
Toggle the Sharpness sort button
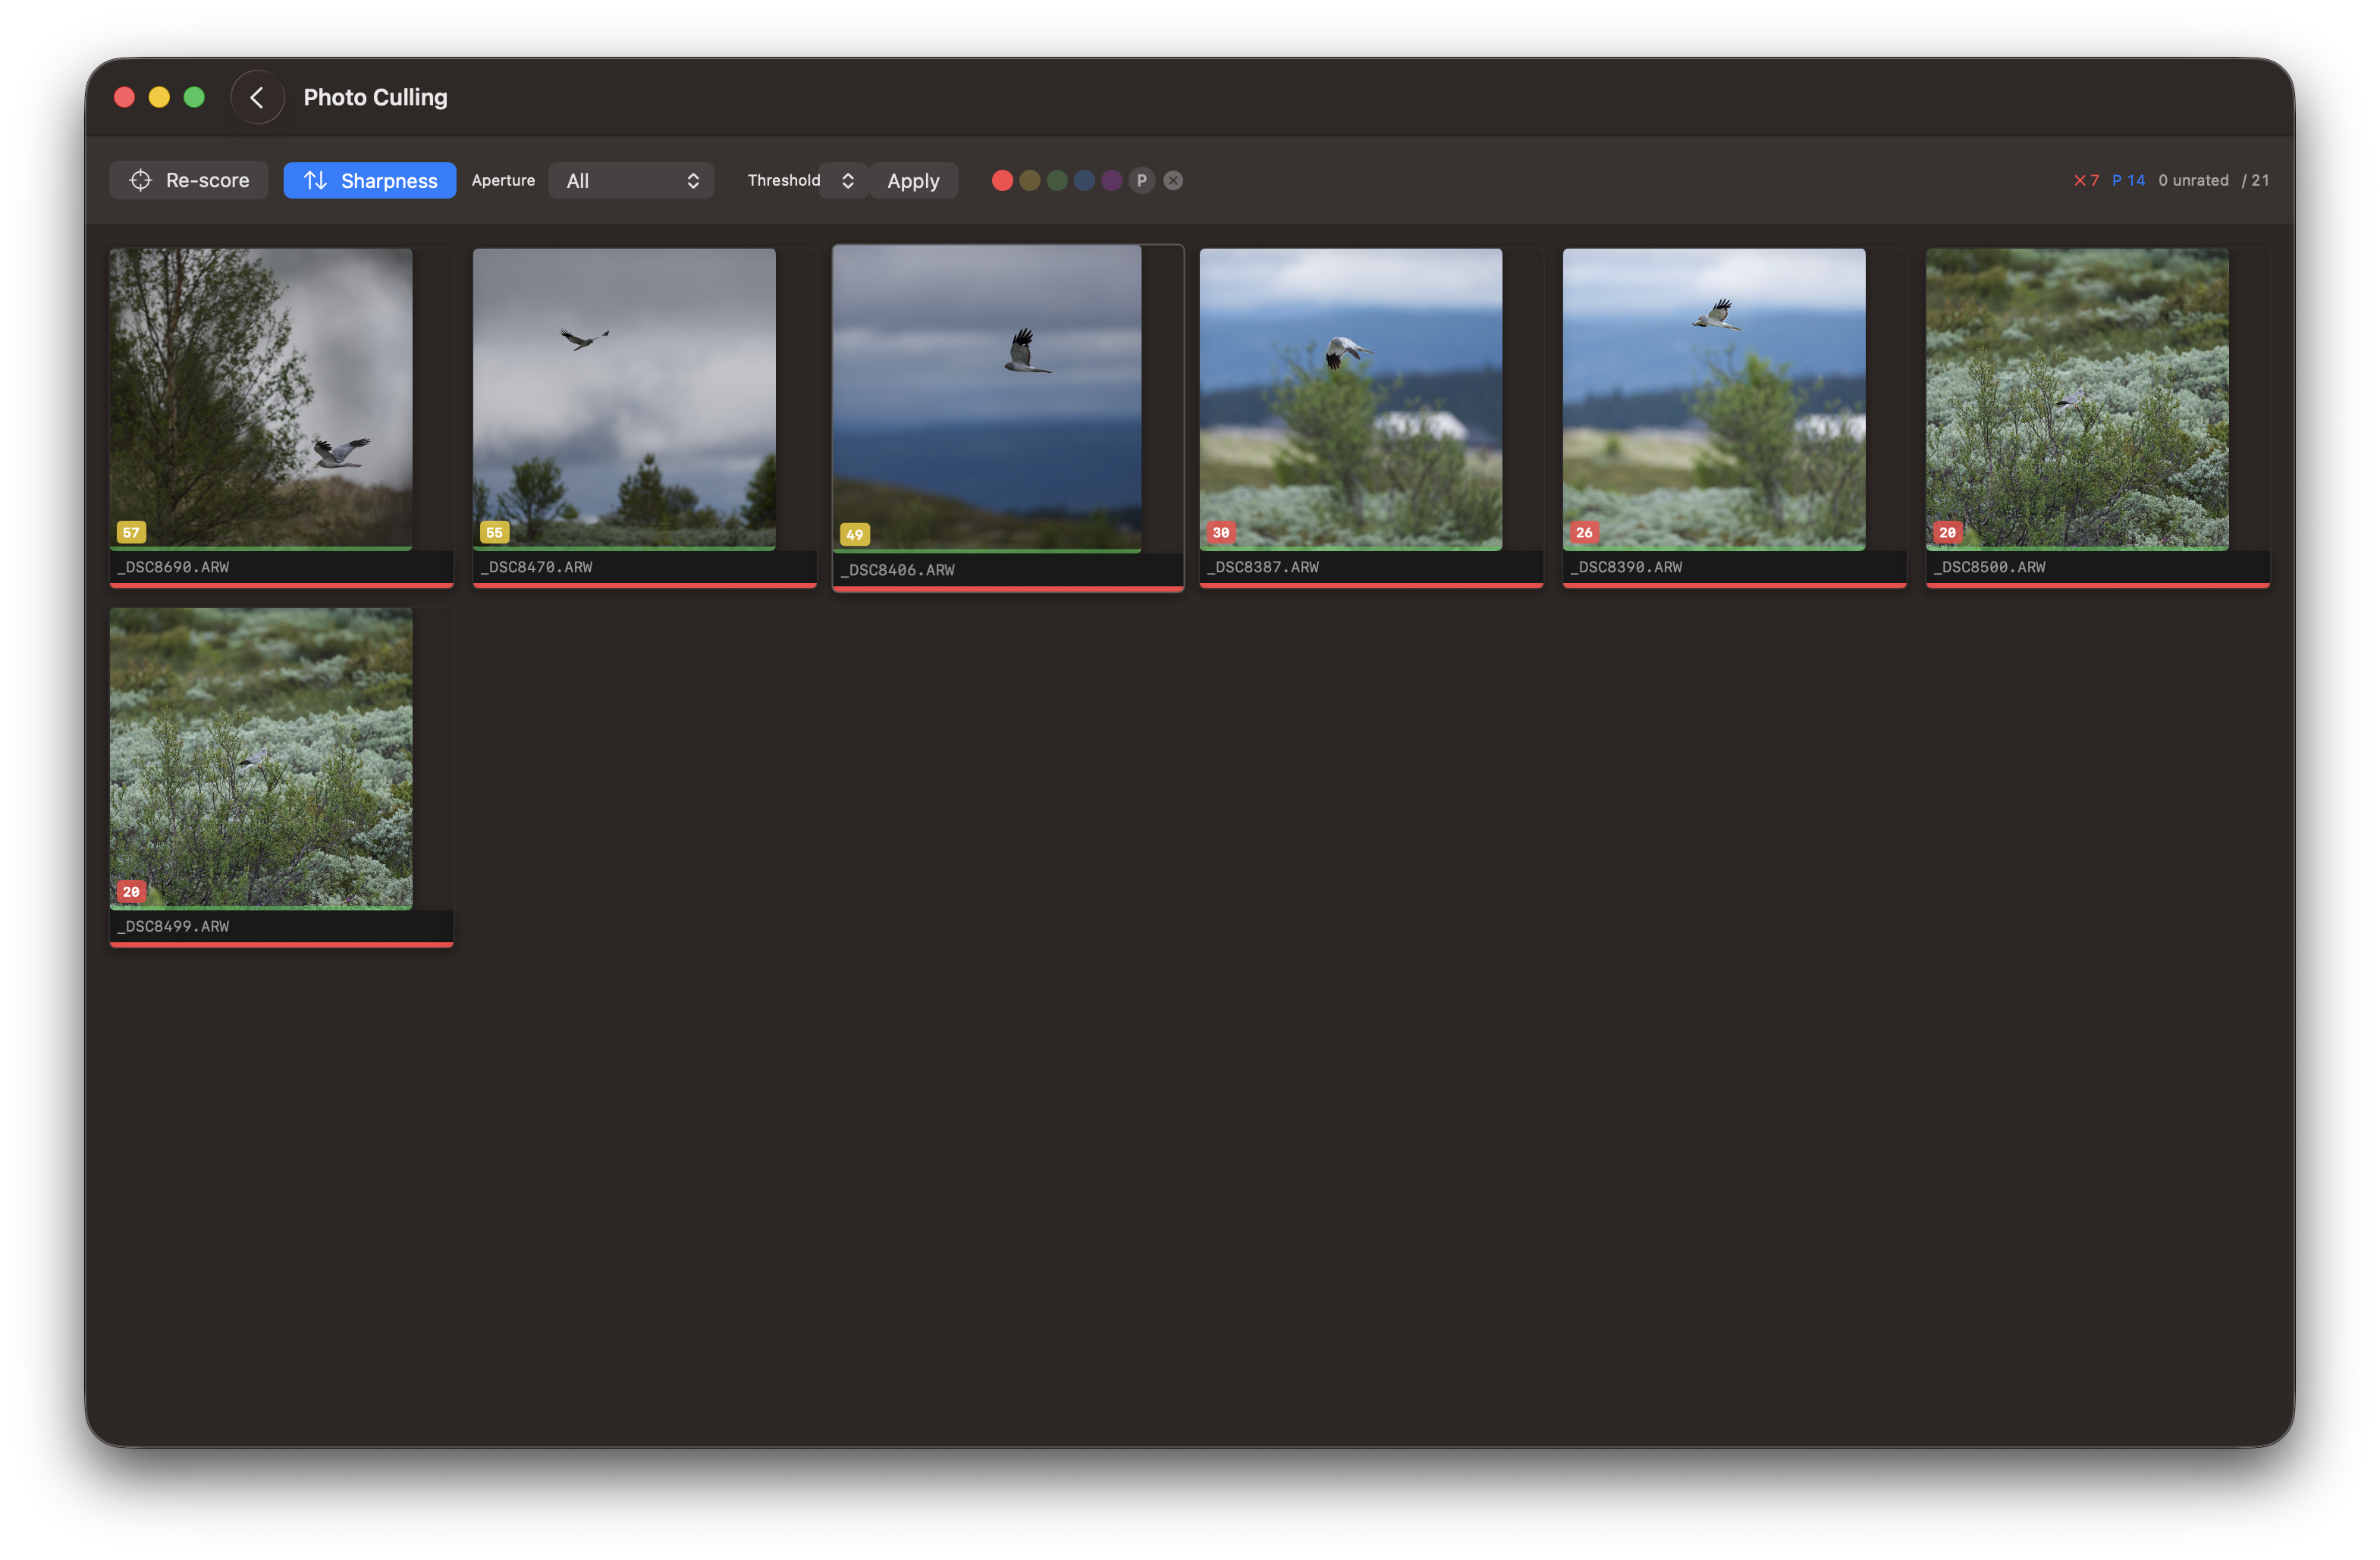(370, 180)
